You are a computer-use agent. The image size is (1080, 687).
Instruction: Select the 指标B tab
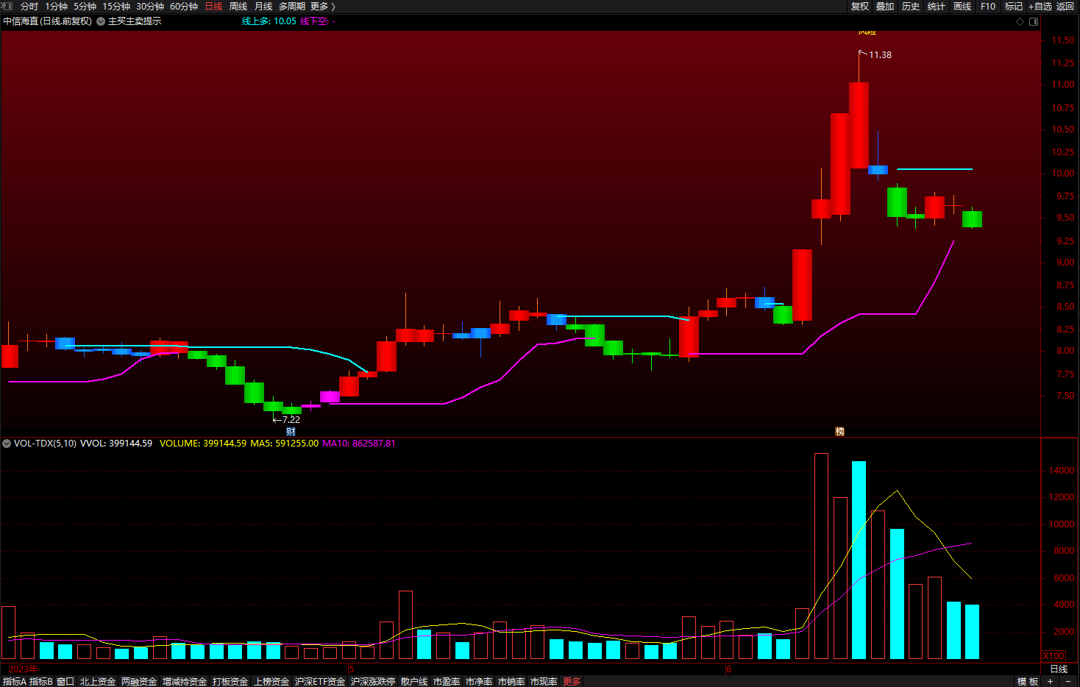(x=41, y=682)
